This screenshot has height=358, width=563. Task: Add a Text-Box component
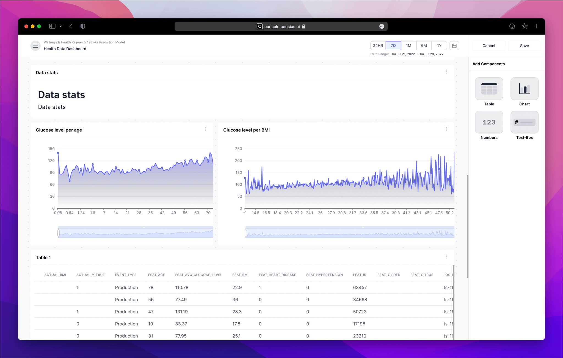[x=525, y=122]
